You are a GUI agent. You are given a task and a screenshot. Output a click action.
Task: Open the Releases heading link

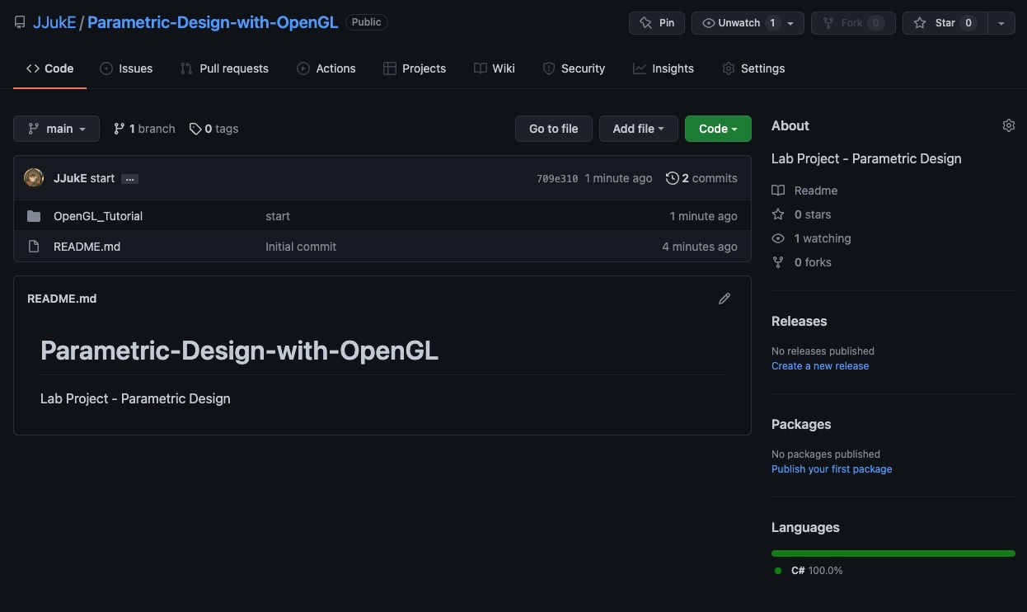(799, 321)
